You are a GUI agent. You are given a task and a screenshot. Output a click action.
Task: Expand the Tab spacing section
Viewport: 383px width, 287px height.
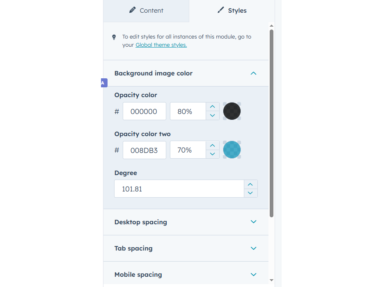253,248
